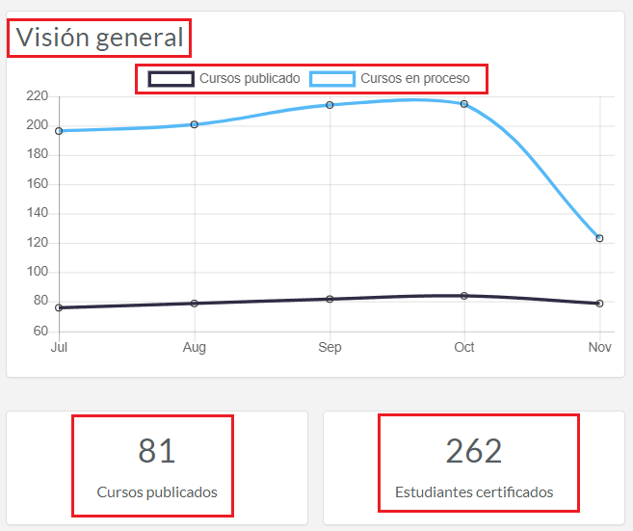Click the Sep point on light blue line

click(330, 105)
